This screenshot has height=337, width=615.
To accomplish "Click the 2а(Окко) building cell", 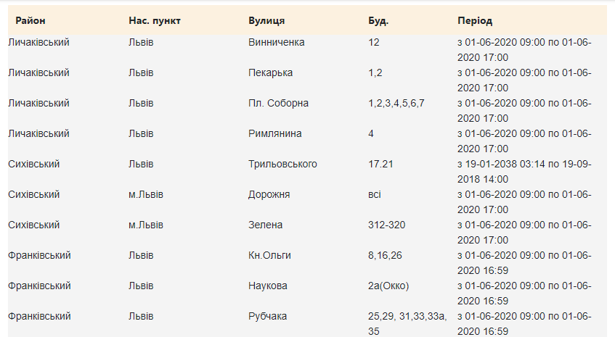I will click(388, 286).
